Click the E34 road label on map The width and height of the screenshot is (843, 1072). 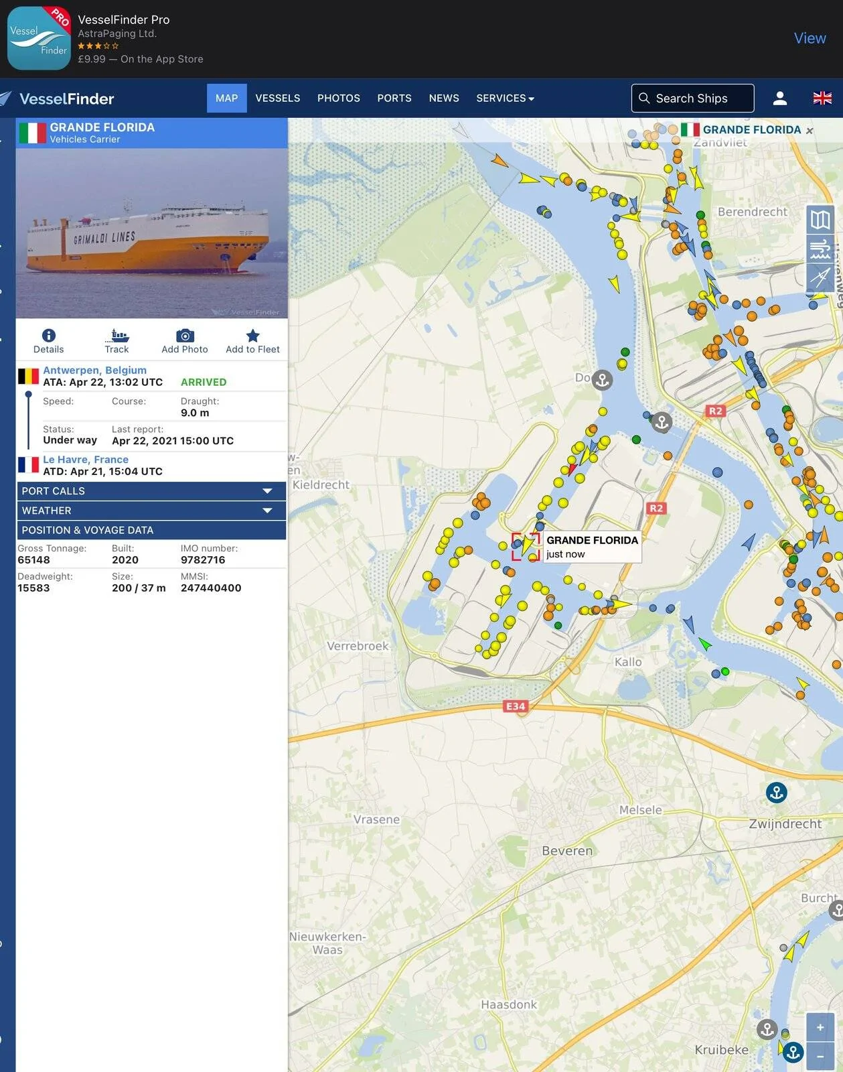(x=516, y=706)
